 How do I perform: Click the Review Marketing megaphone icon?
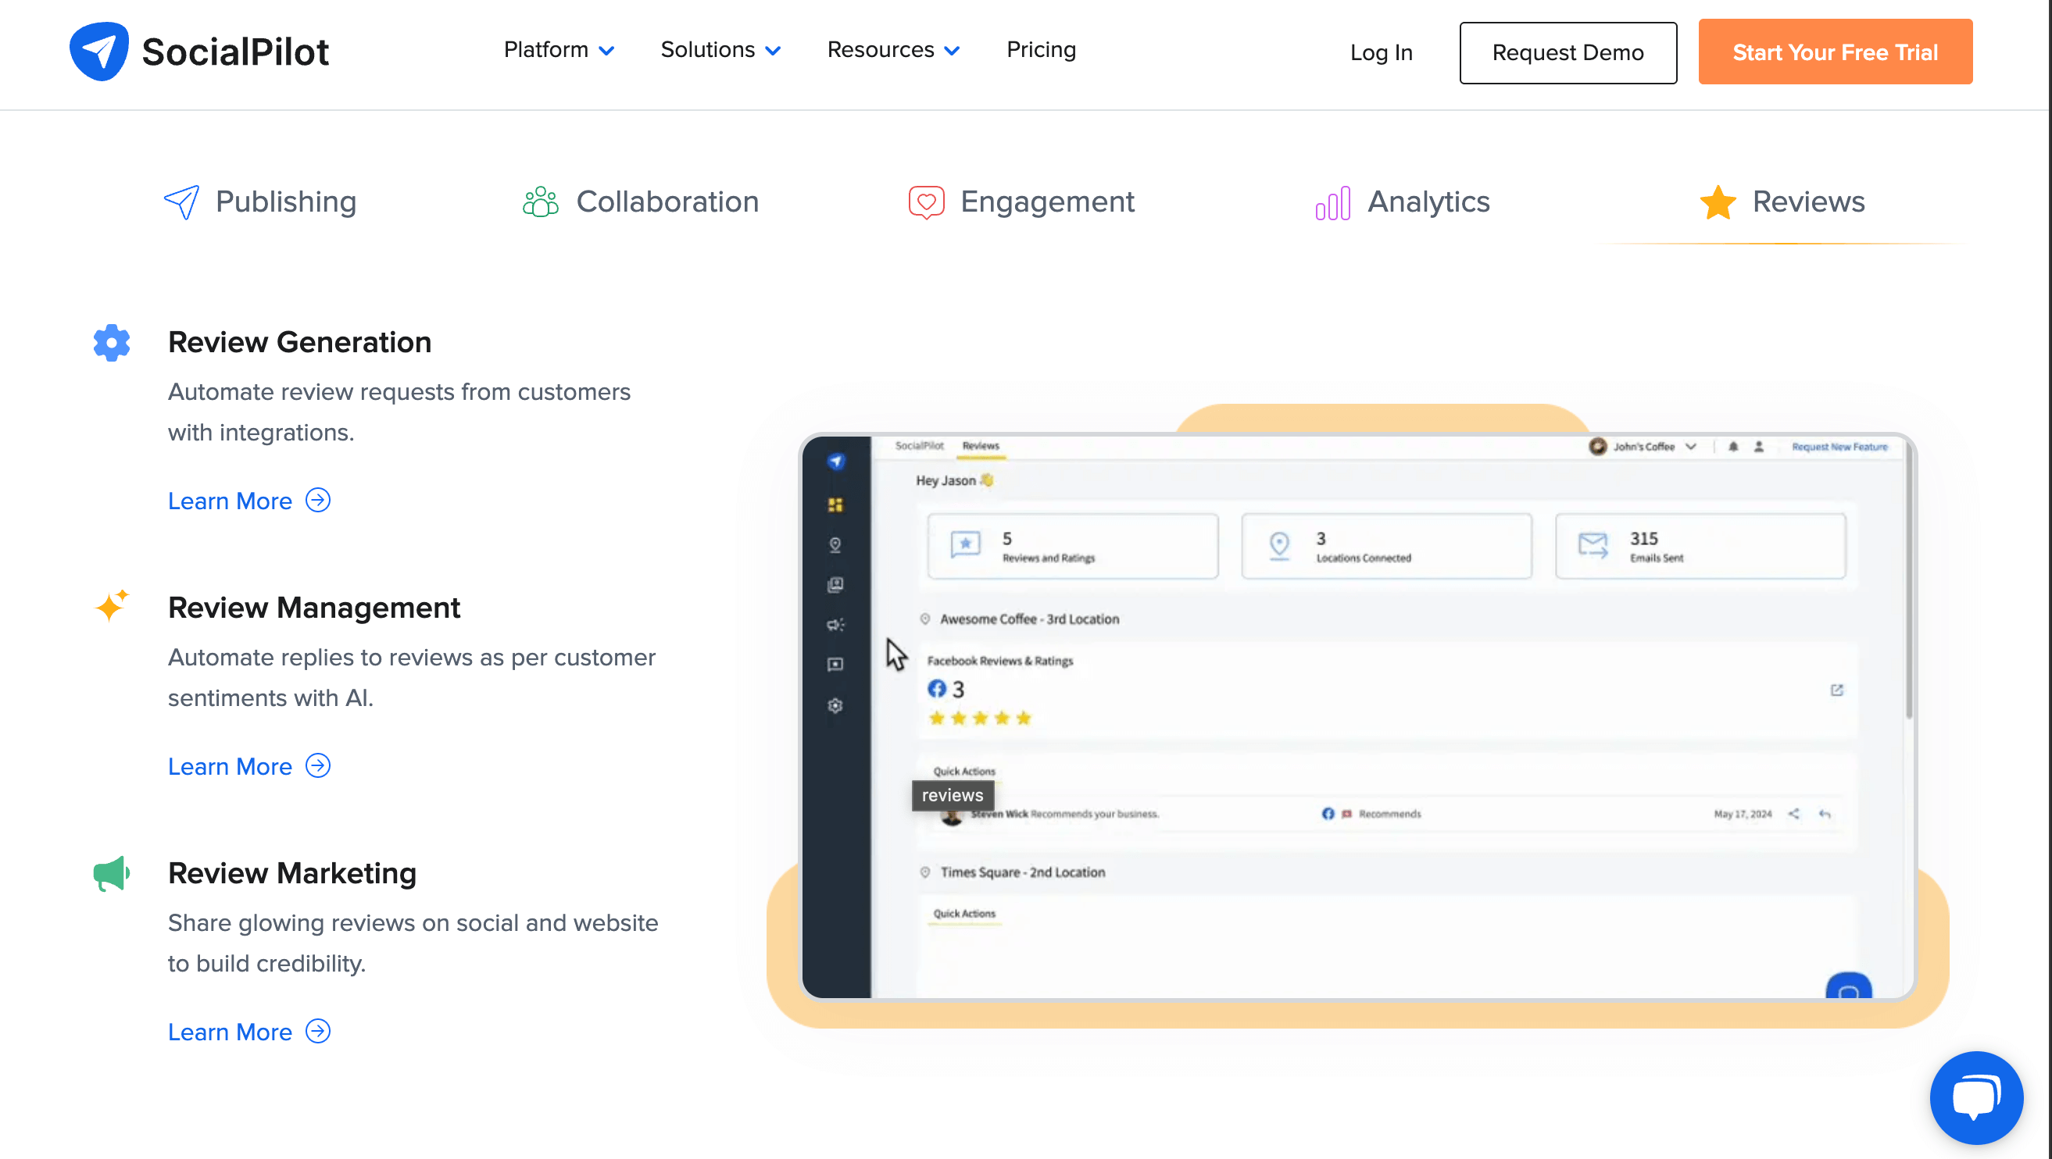112,873
